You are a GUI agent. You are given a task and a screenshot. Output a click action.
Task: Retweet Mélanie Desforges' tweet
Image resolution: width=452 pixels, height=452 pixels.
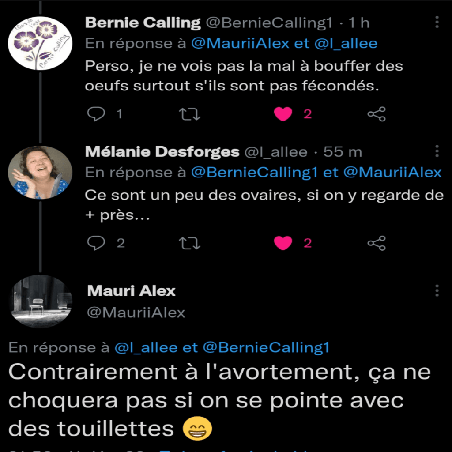click(x=190, y=243)
